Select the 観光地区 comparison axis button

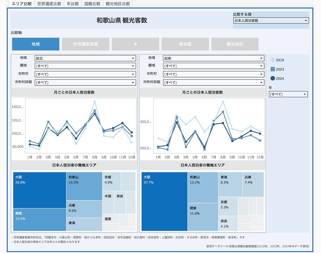tap(235, 44)
